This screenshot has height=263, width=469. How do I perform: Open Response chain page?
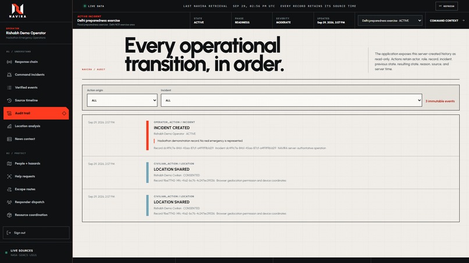pyautogui.click(x=36, y=62)
